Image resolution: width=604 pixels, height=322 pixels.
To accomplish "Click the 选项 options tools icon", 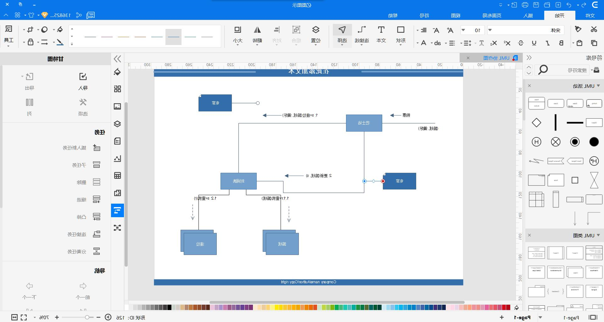I will [x=83, y=102].
